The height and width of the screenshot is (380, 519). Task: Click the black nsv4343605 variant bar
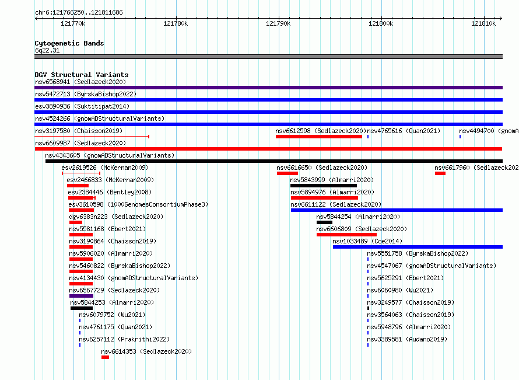(274, 161)
